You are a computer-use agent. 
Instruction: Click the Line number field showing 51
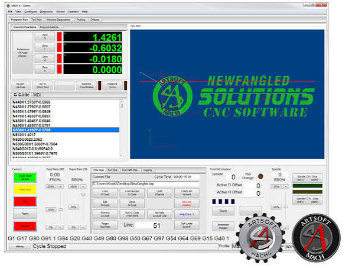[x=154, y=225]
